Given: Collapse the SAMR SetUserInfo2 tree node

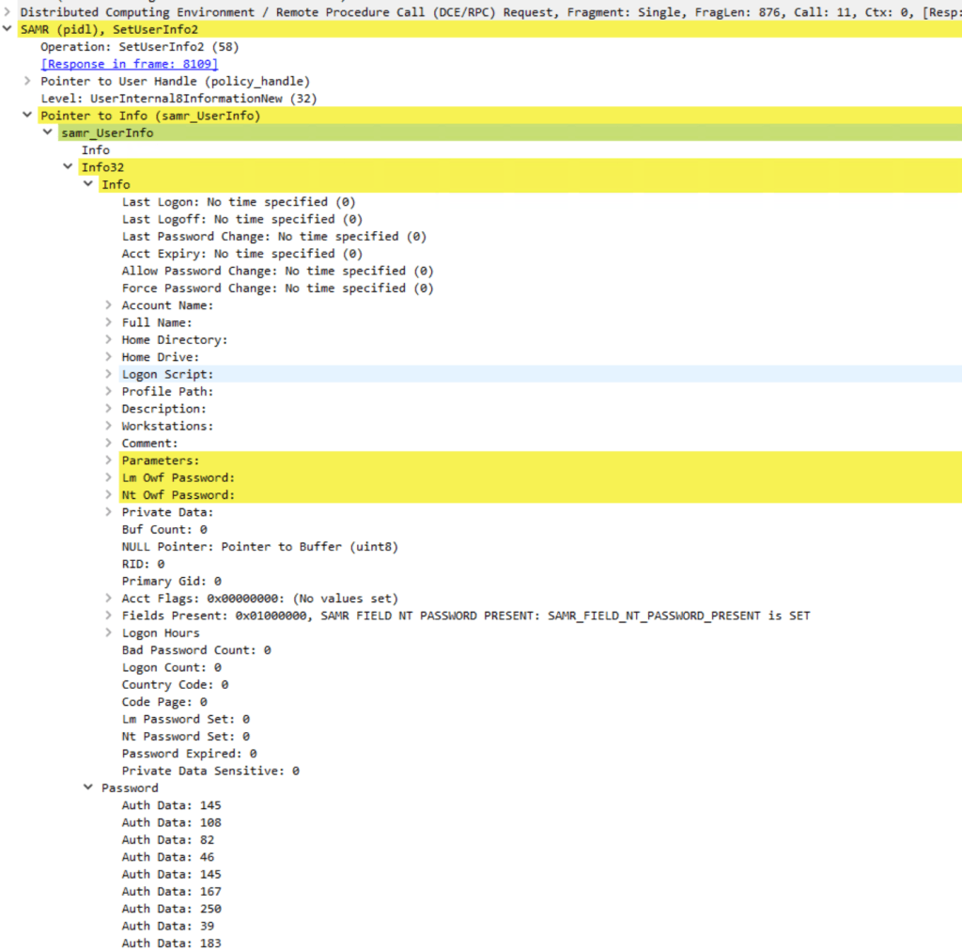Looking at the screenshot, I should 8,30.
